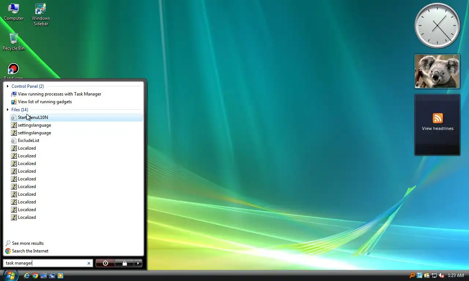
Task: Click the Show Desktop quick launch icon
Action: (x=44, y=276)
